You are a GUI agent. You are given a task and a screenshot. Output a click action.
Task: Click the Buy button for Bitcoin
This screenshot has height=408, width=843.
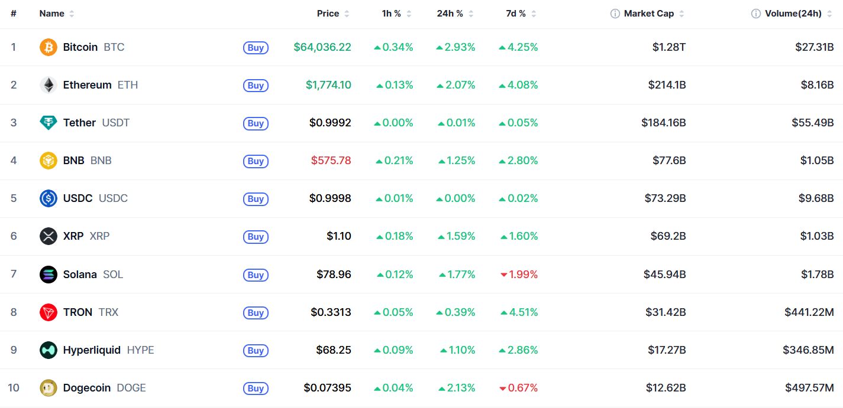click(x=256, y=48)
